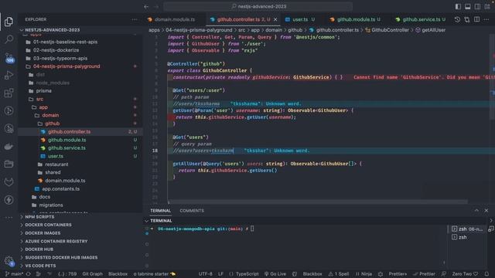This screenshot has height=278, width=495.
Task: Open Source Control view with badge
Action: pos(9,58)
